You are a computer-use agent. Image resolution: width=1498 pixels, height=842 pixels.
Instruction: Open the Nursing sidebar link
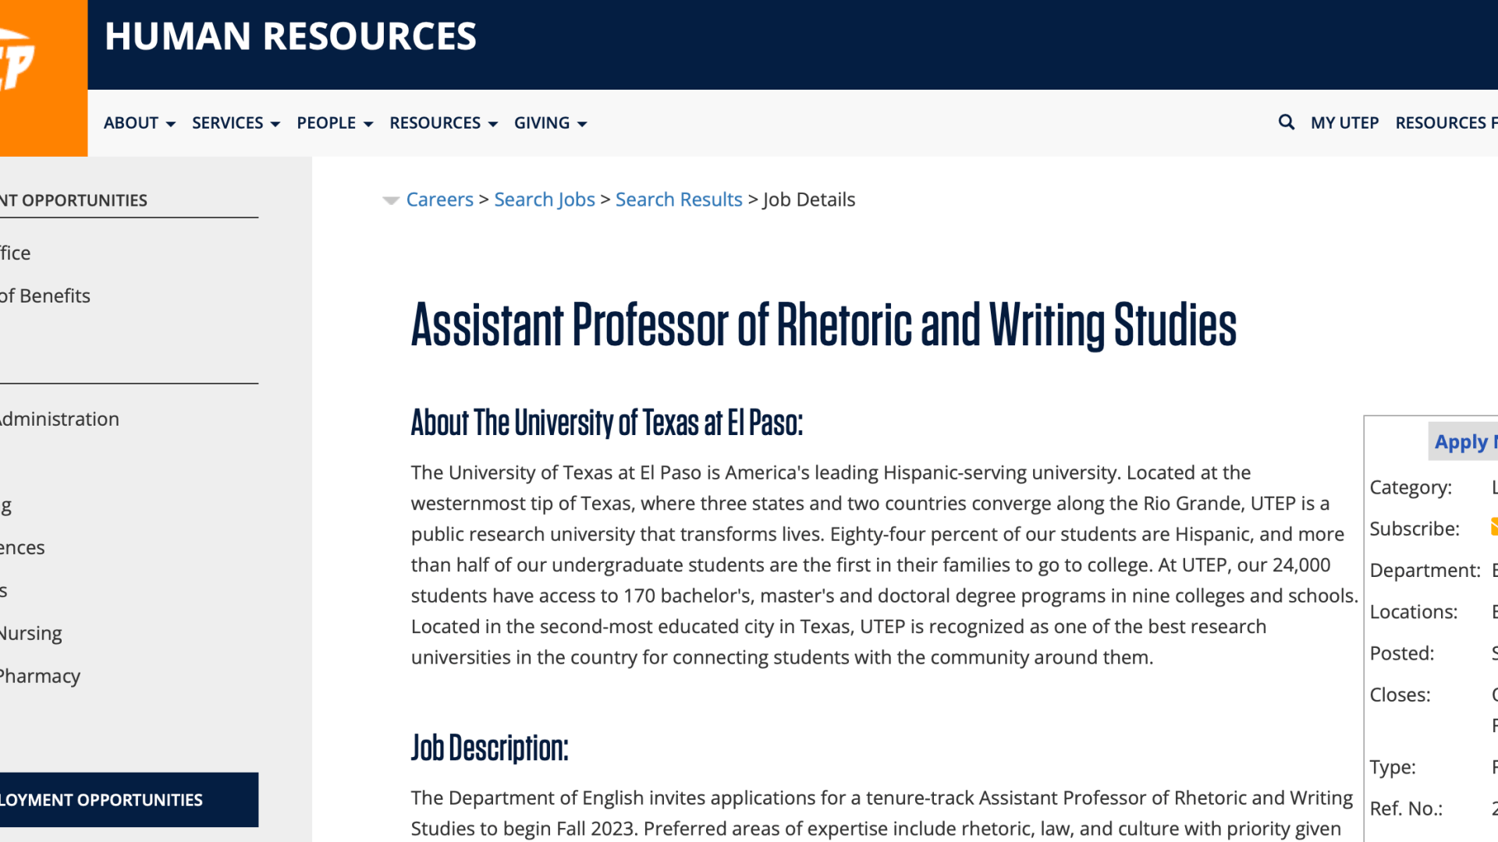click(x=31, y=633)
